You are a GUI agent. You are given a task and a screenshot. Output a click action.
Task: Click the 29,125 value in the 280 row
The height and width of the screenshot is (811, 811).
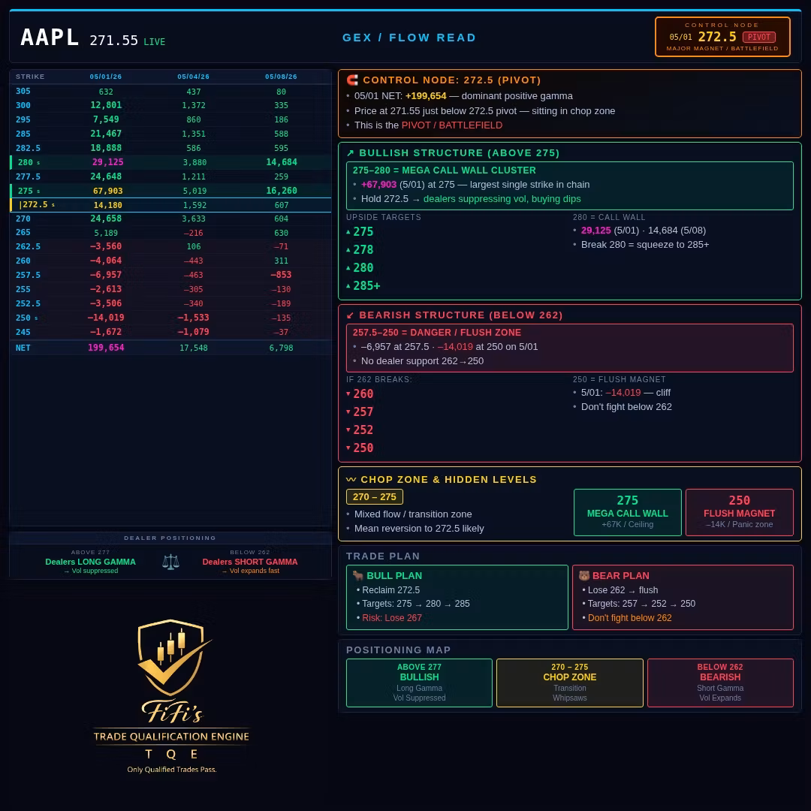(107, 162)
